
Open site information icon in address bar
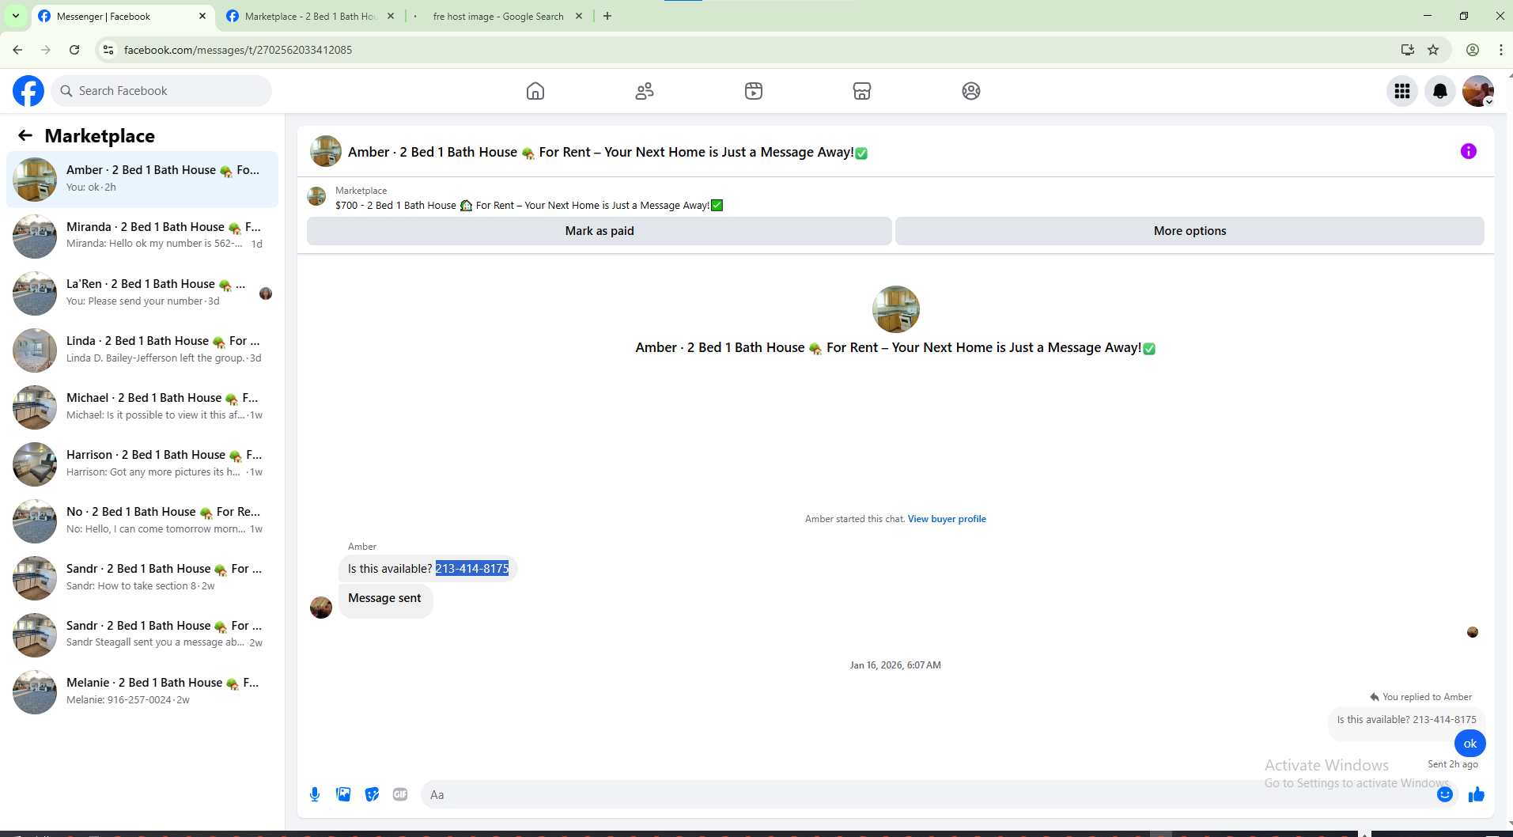[108, 50]
